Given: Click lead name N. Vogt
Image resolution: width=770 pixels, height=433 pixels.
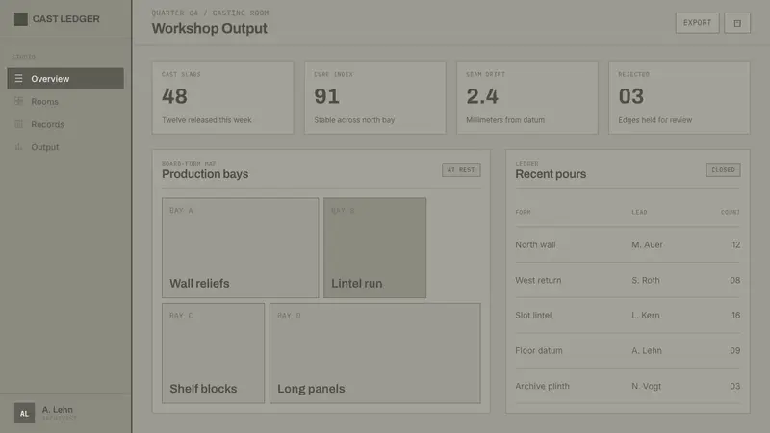Looking at the screenshot, I should coord(646,386).
